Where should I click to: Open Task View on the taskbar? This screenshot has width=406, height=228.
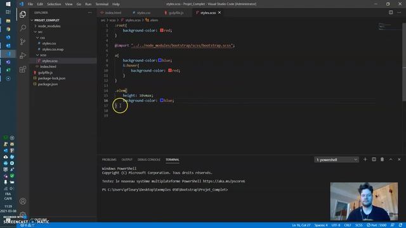click(x=8, y=12)
